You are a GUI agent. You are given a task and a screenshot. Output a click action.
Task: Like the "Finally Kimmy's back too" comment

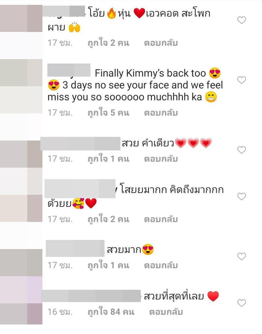pyautogui.click(x=241, y=80)
